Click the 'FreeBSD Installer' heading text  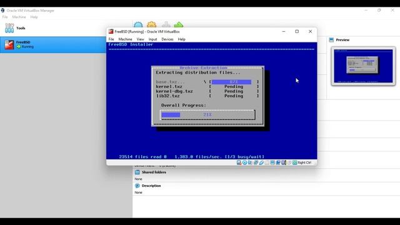click(x=131, y=44)
